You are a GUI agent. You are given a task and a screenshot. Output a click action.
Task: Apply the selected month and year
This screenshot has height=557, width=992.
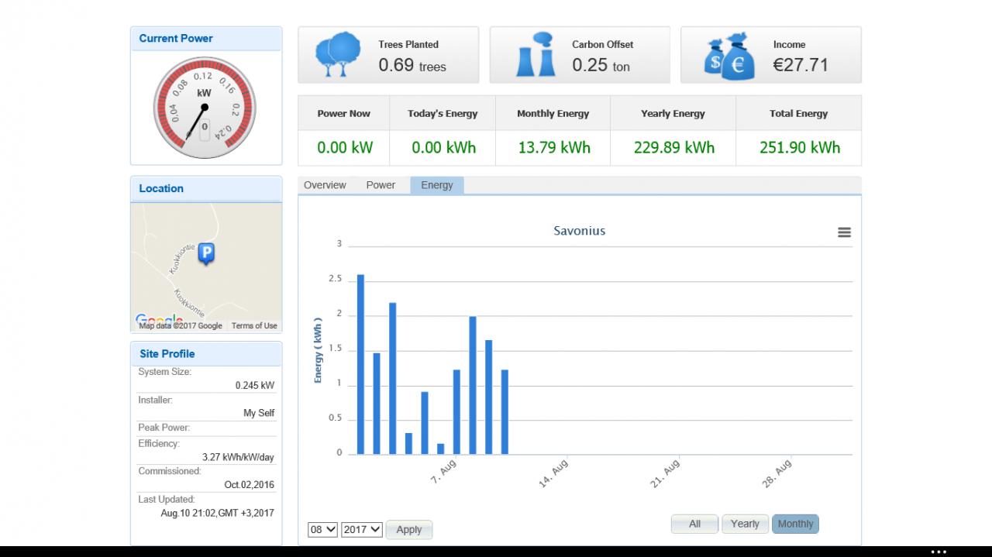pos(409,530)
